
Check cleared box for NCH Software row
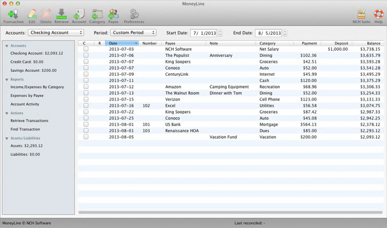coord(86,49)
